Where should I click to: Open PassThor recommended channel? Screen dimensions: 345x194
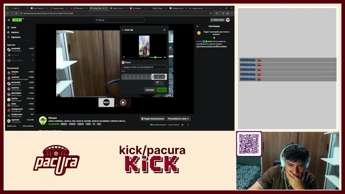20,89
